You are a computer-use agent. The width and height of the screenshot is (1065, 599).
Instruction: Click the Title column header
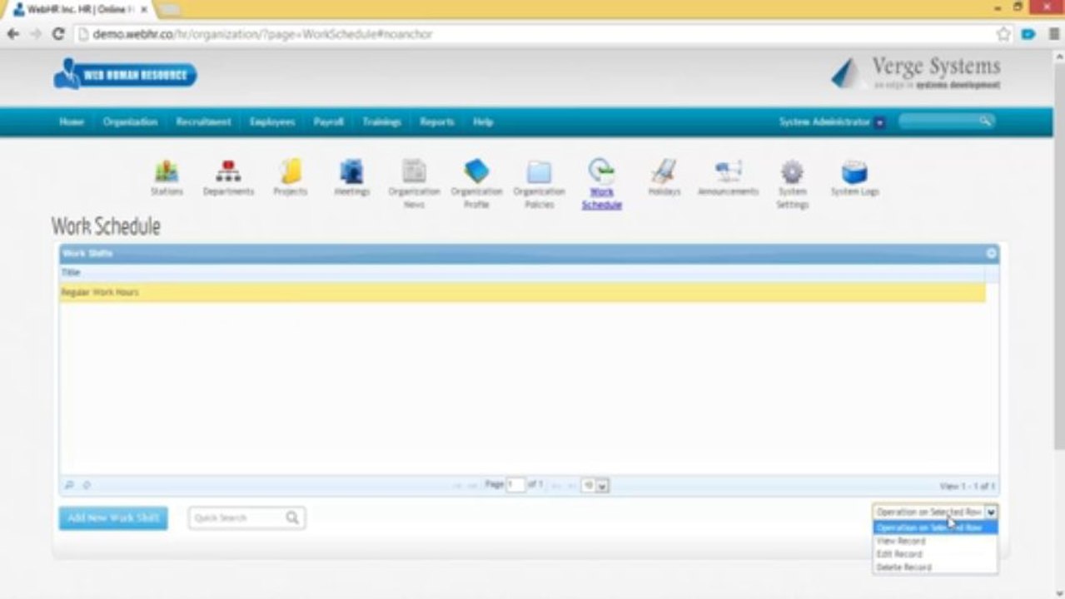[522, 272]
